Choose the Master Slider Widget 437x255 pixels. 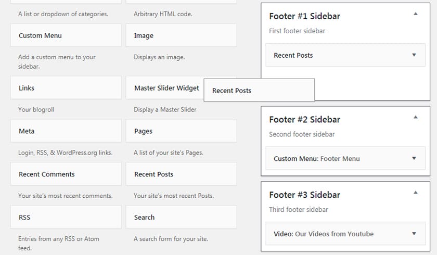coord(165,88)
